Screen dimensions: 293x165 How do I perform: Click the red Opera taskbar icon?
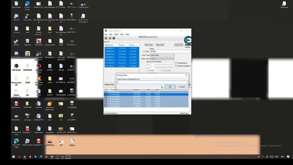pyautogui.click(x=19, y=157)
